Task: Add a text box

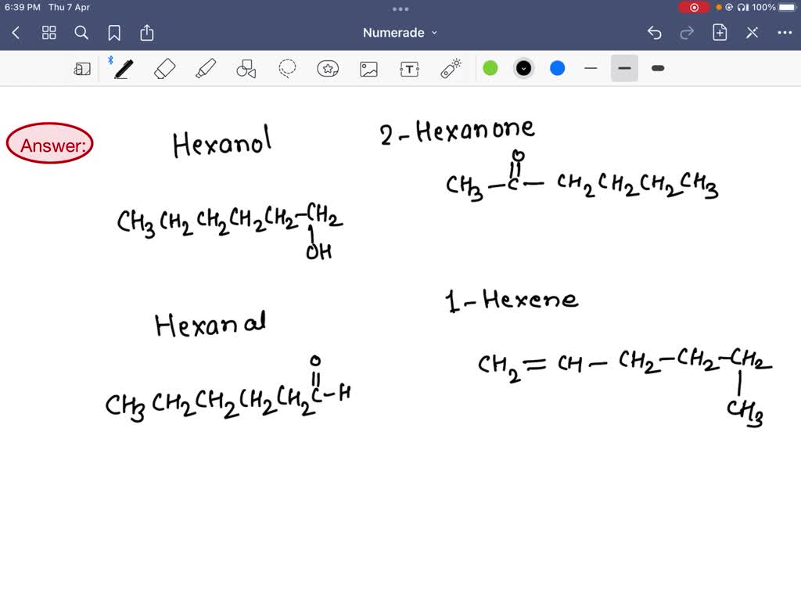Action: (x=410, y=69)
